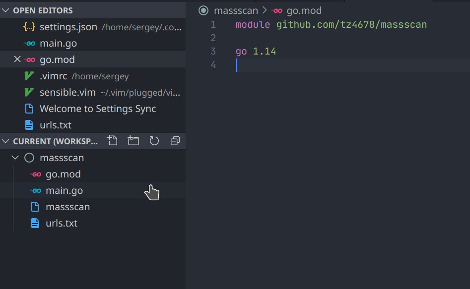Collapse the Open Editors section
Screen dimensions: 470x289
5,10
